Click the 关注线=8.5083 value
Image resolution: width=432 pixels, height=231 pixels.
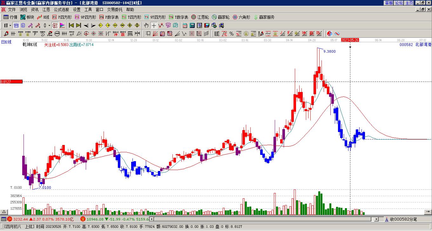pos(56,45)
